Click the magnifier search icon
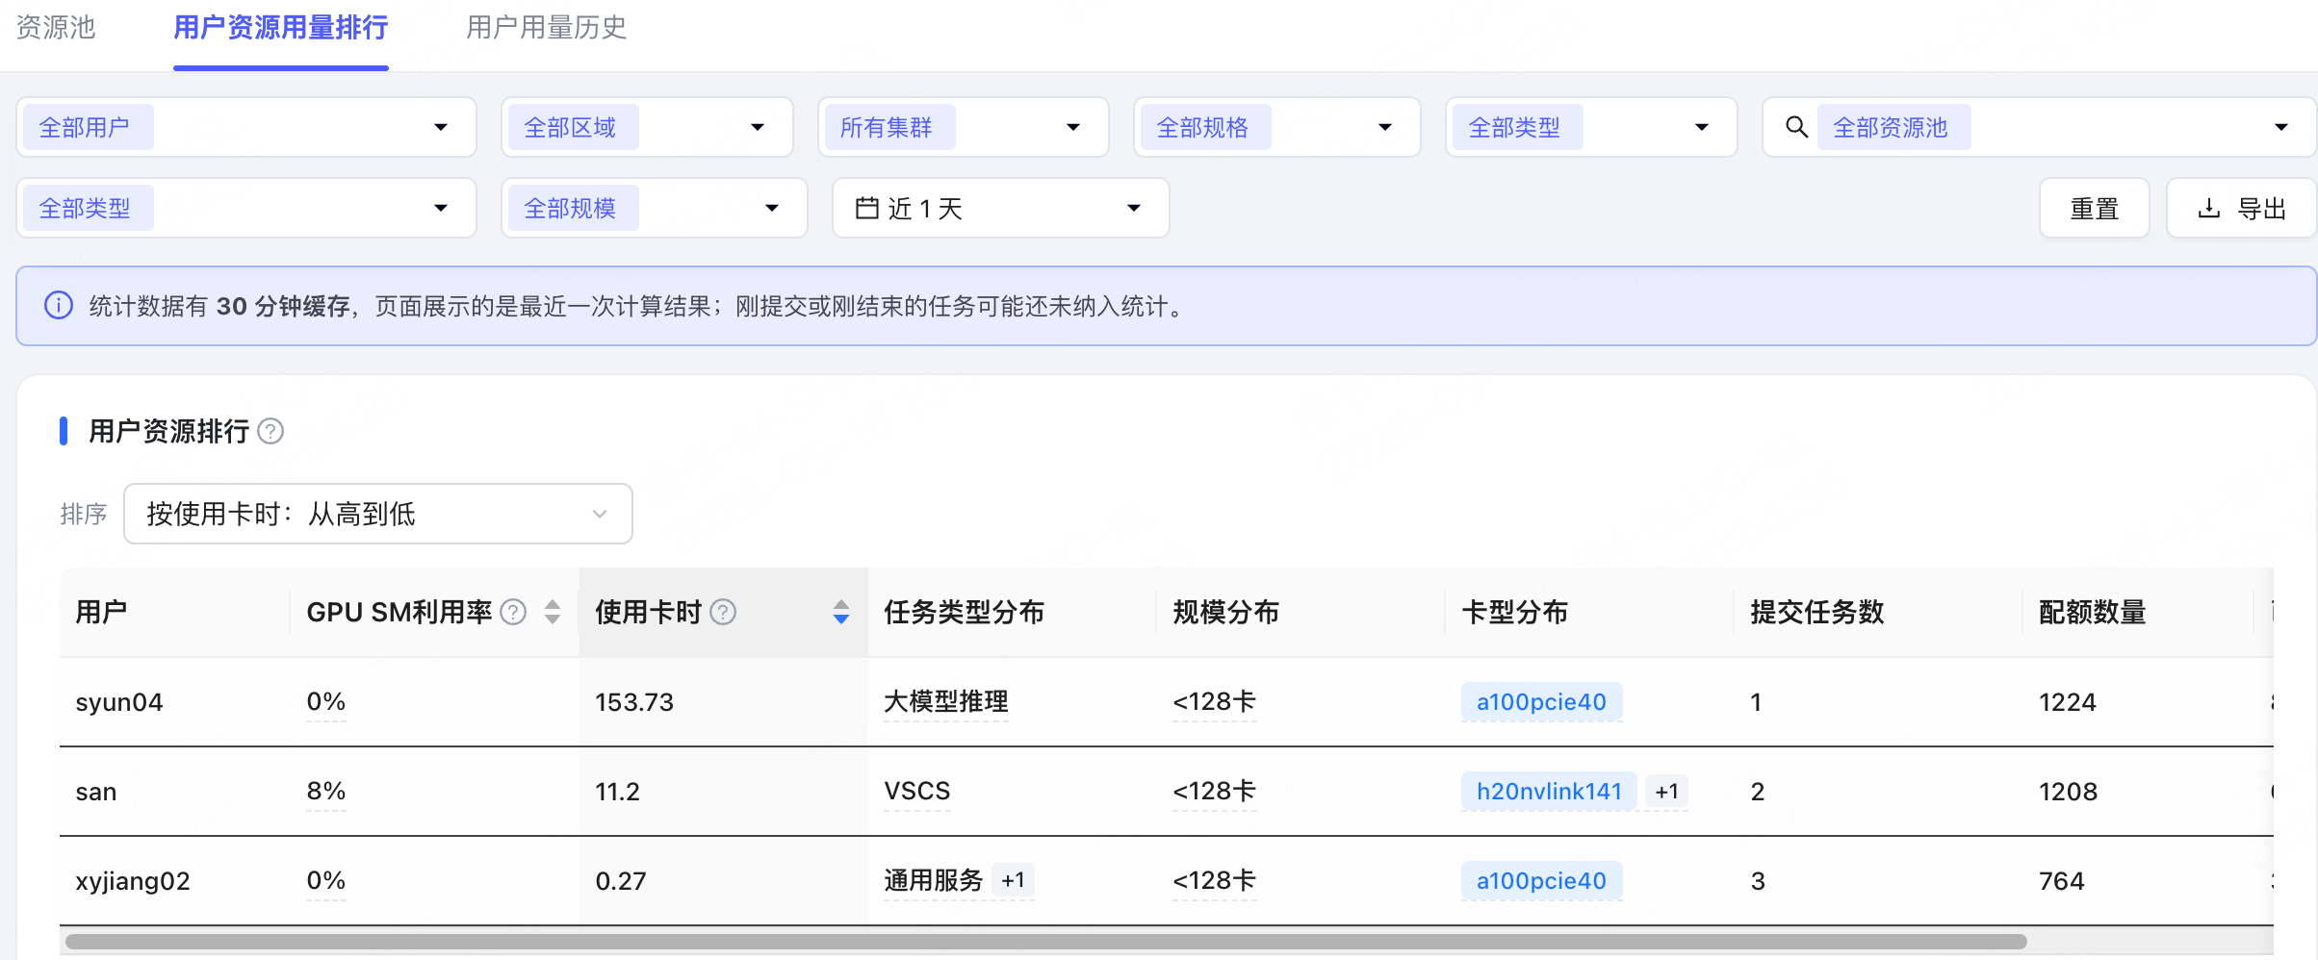 (x=1796, y=127)
